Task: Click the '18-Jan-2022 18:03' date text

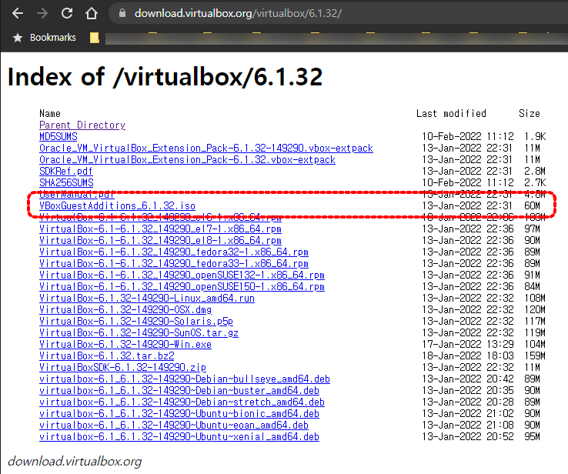Action: click(468, 356)
